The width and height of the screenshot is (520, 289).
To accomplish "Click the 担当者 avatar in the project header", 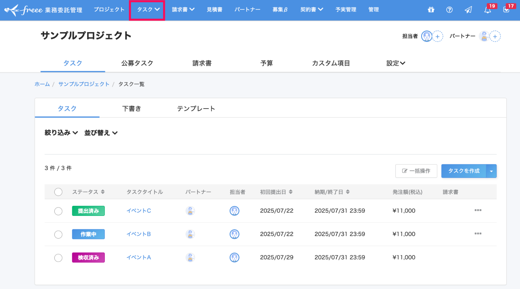I will pos(427,36).
